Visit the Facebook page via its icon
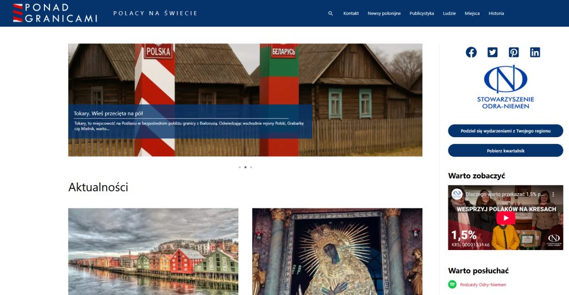The height and width of the screenshot is (295, 569). (471, 52)
